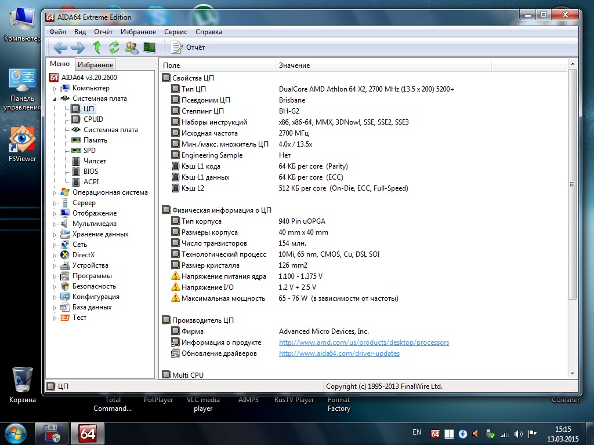Open the monitor diagnostics toolbar icon
The image size is (594, 445).
point(150,48)
